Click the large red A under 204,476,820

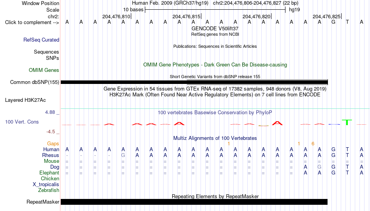277,123
